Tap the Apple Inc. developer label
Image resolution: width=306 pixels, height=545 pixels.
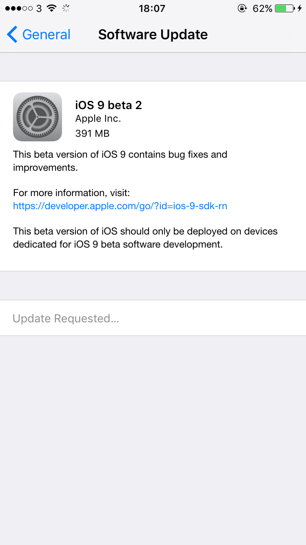98,118
